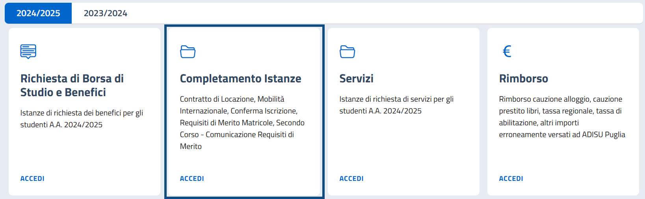Open ACCEDI link in Rimborso card
The height and width of the screenshot is (199, 645).
[x=511, y=179]
